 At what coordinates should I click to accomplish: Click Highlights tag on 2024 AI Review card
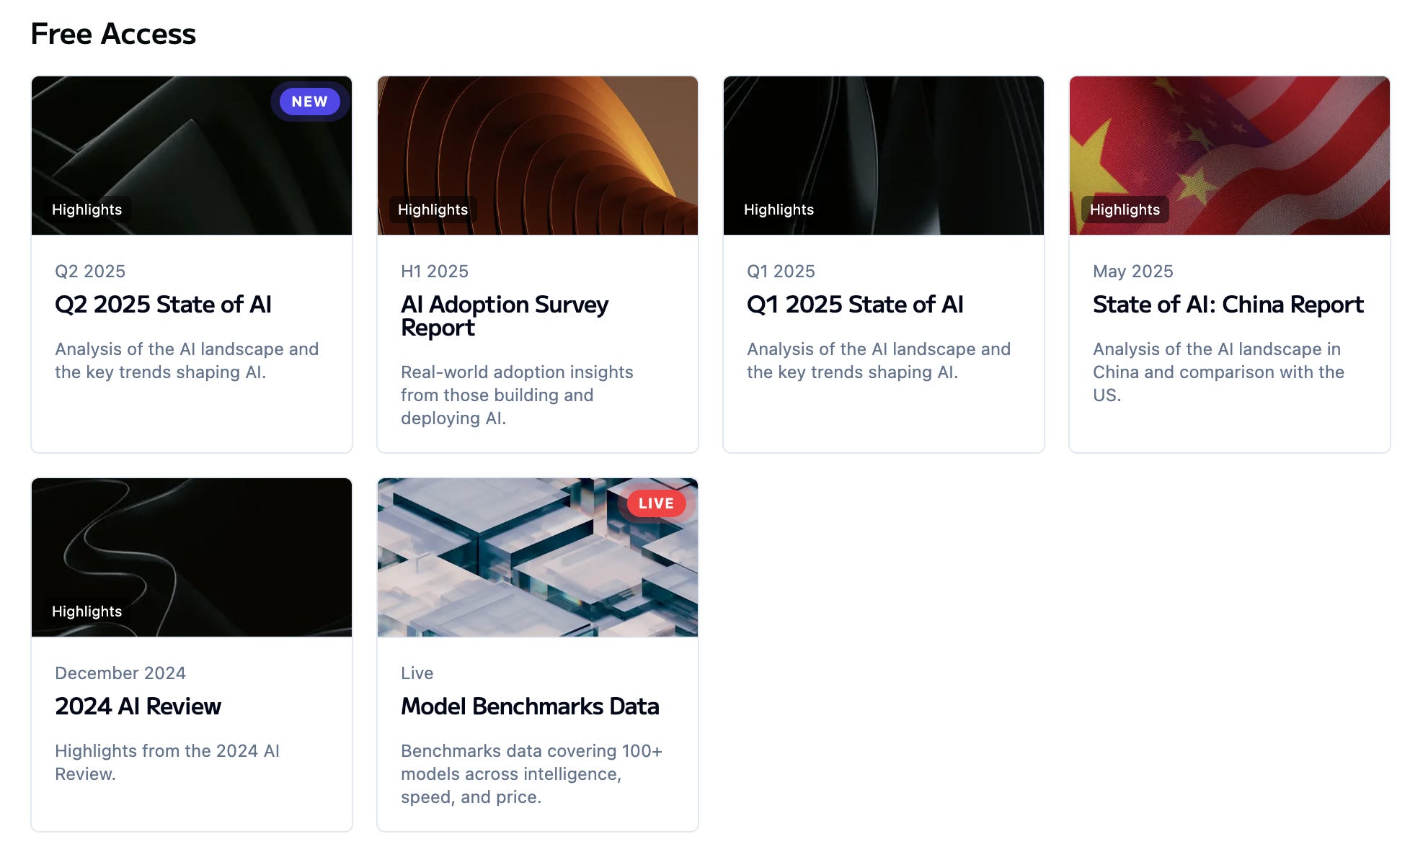coord(87,611)
